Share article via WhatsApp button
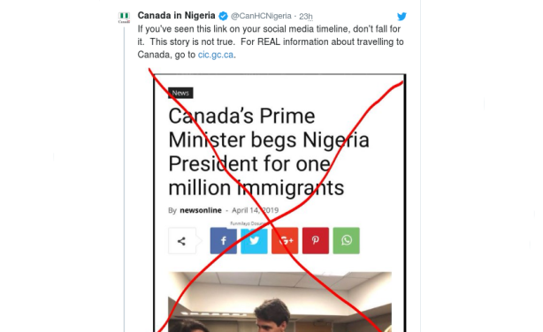 (x=347, y=241)
